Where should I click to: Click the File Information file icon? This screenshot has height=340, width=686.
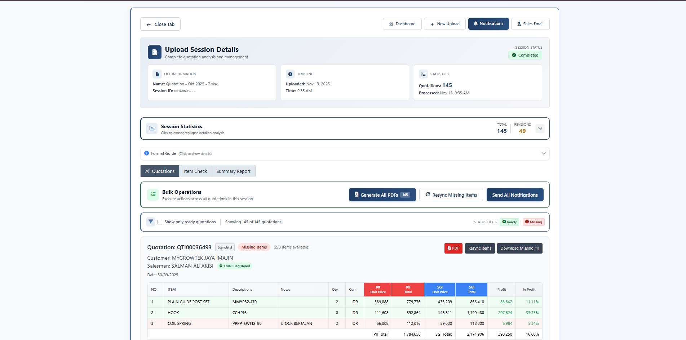click(157, 74)
